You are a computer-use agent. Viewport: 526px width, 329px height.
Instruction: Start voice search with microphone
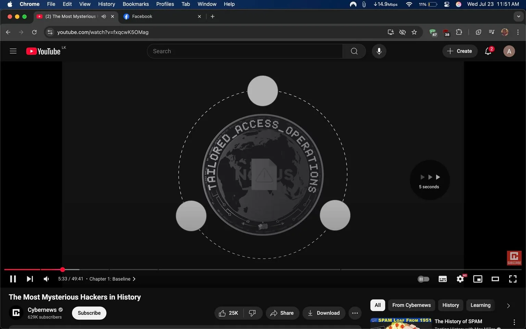[x=379, y=51]
